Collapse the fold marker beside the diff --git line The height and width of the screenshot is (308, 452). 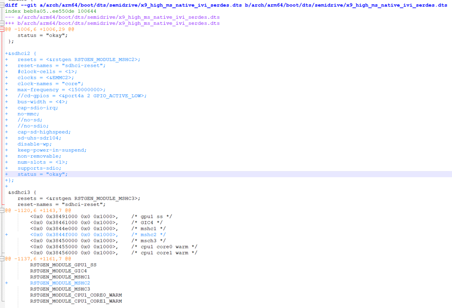(x=2, y=5)
